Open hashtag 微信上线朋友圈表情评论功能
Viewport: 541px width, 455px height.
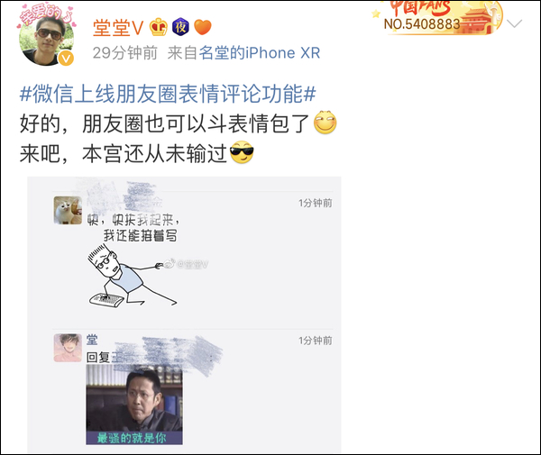coord(168,94)
